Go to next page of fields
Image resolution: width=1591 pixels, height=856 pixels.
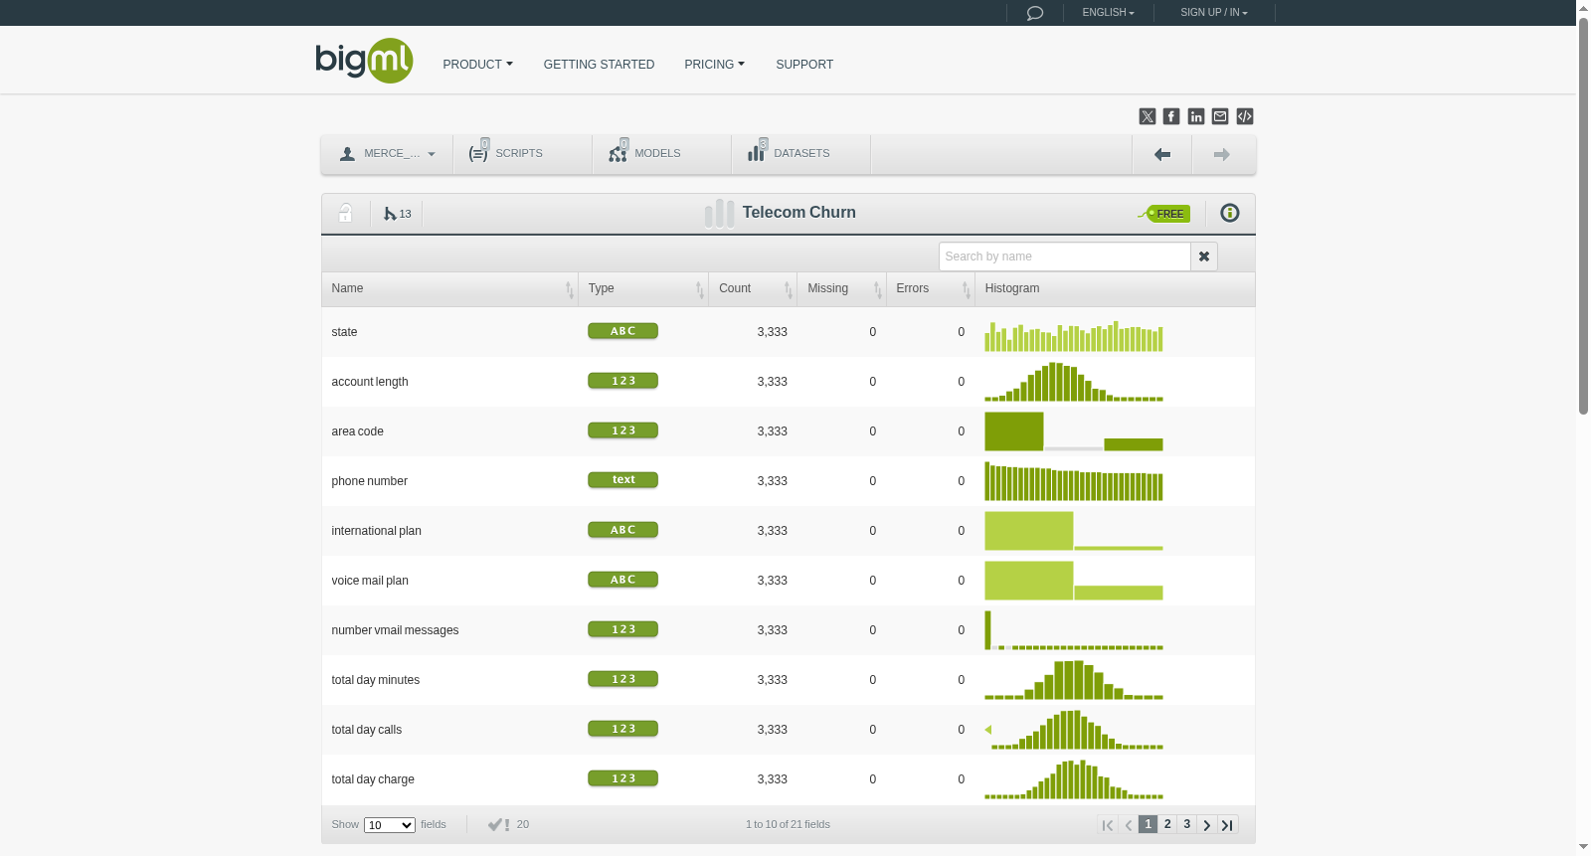(x=1206, y=825)
